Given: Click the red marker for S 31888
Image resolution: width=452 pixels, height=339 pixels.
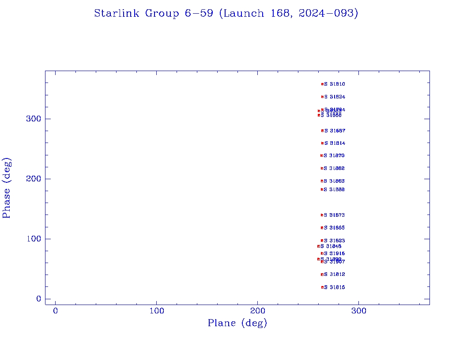Looking at the screenshot, I should point(322,189).
